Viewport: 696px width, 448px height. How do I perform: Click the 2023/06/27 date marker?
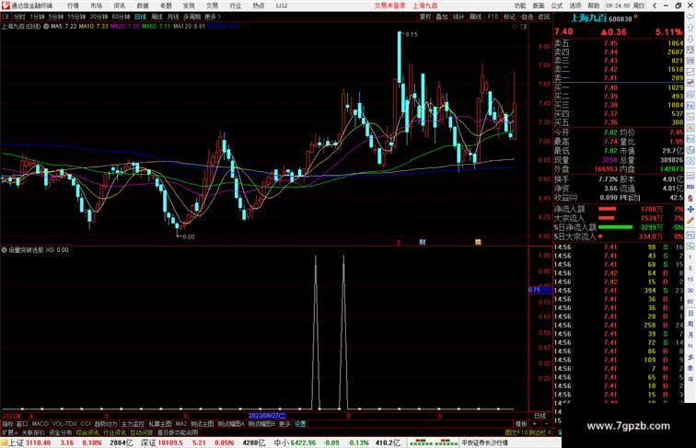point(267,416)
